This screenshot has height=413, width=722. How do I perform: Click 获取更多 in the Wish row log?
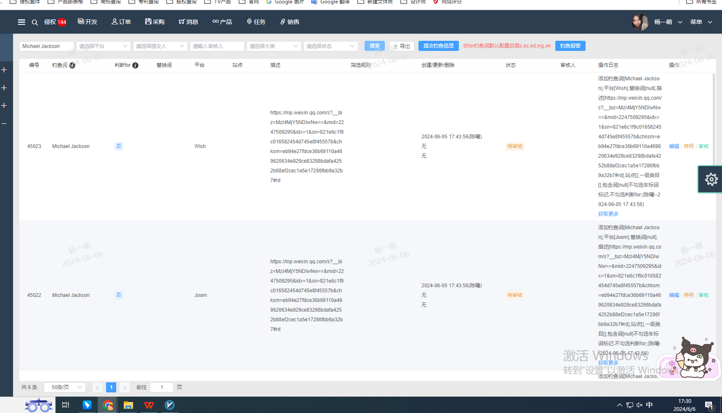click(608, 214)
